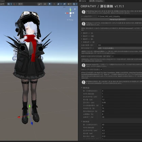Click the warning icon below Hierarchy button
The width and height of the screenshot is (142, 142).
coord(84,24)
